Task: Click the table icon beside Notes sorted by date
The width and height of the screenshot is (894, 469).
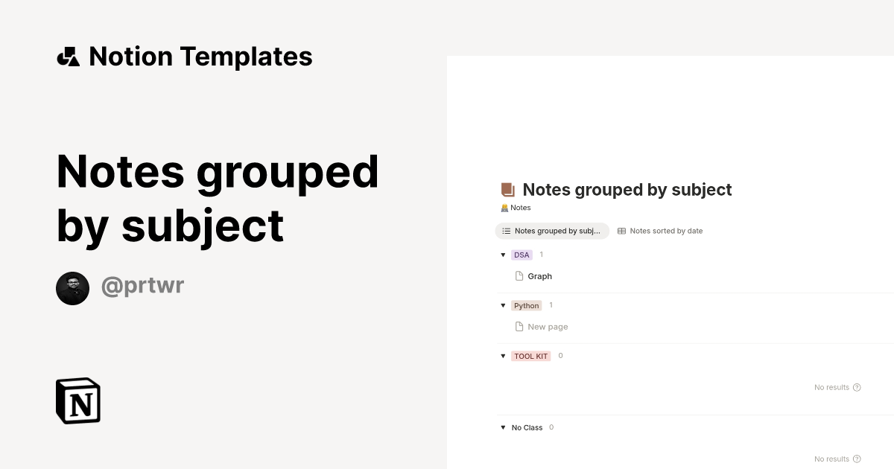Action: pyautogui.click(x=621, y=231)
